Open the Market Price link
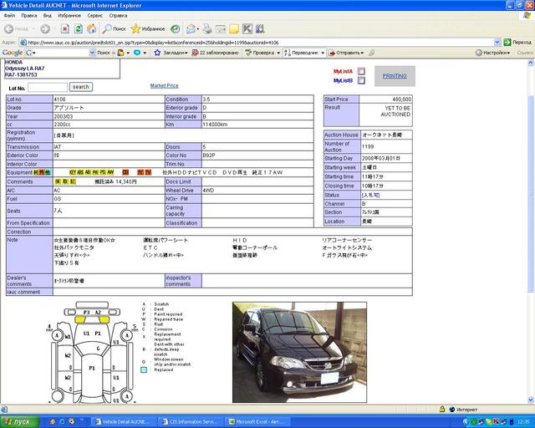 (x=164, y=85)
